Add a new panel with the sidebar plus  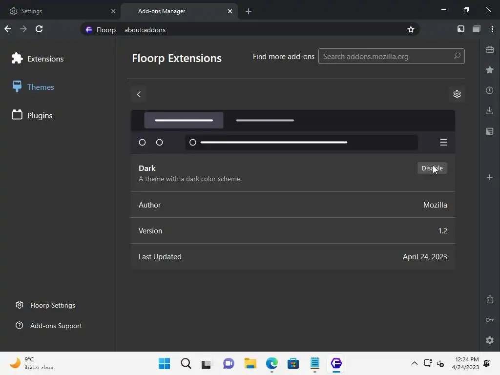tap(490, 177)
